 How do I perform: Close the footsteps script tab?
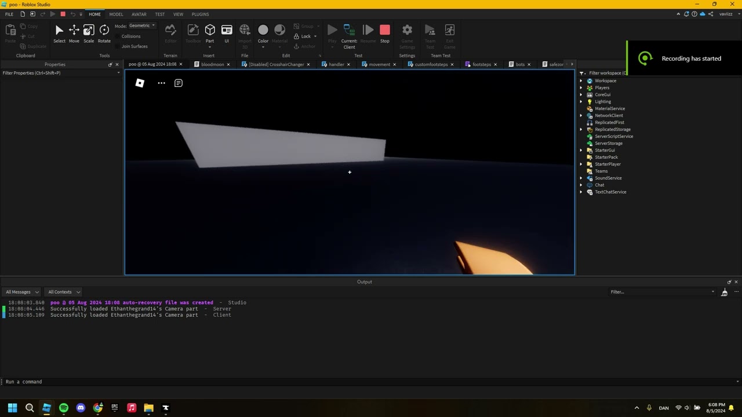tap(497, 64)
